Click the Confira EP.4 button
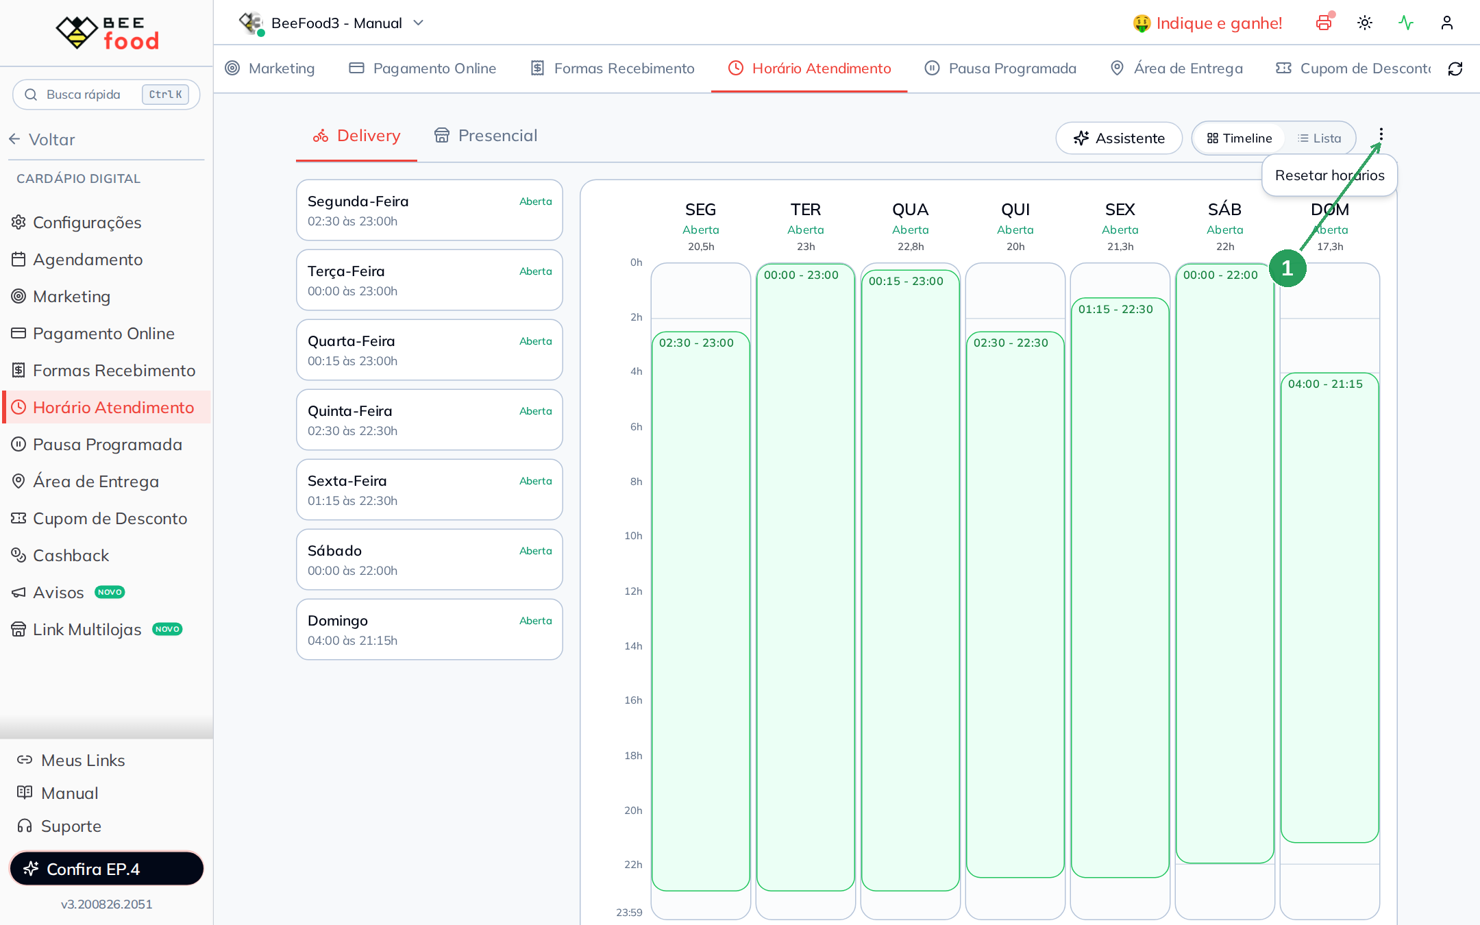This screenshot has height=925, width=1480. click(x=106, y=869)
